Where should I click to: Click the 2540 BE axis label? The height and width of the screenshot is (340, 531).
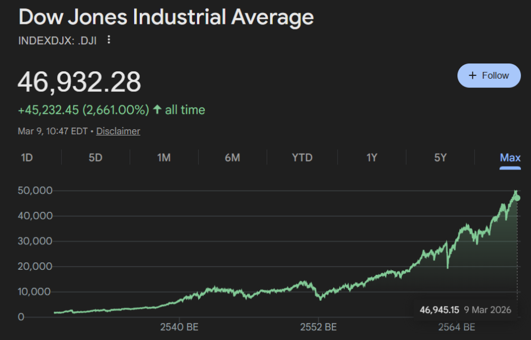179,327
